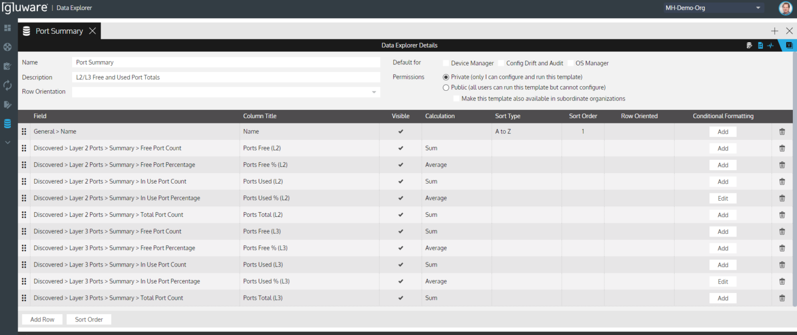This screenshot has height=335, width=797.
Task: Switch to the Port Summary tab
Action: [59, 31]
